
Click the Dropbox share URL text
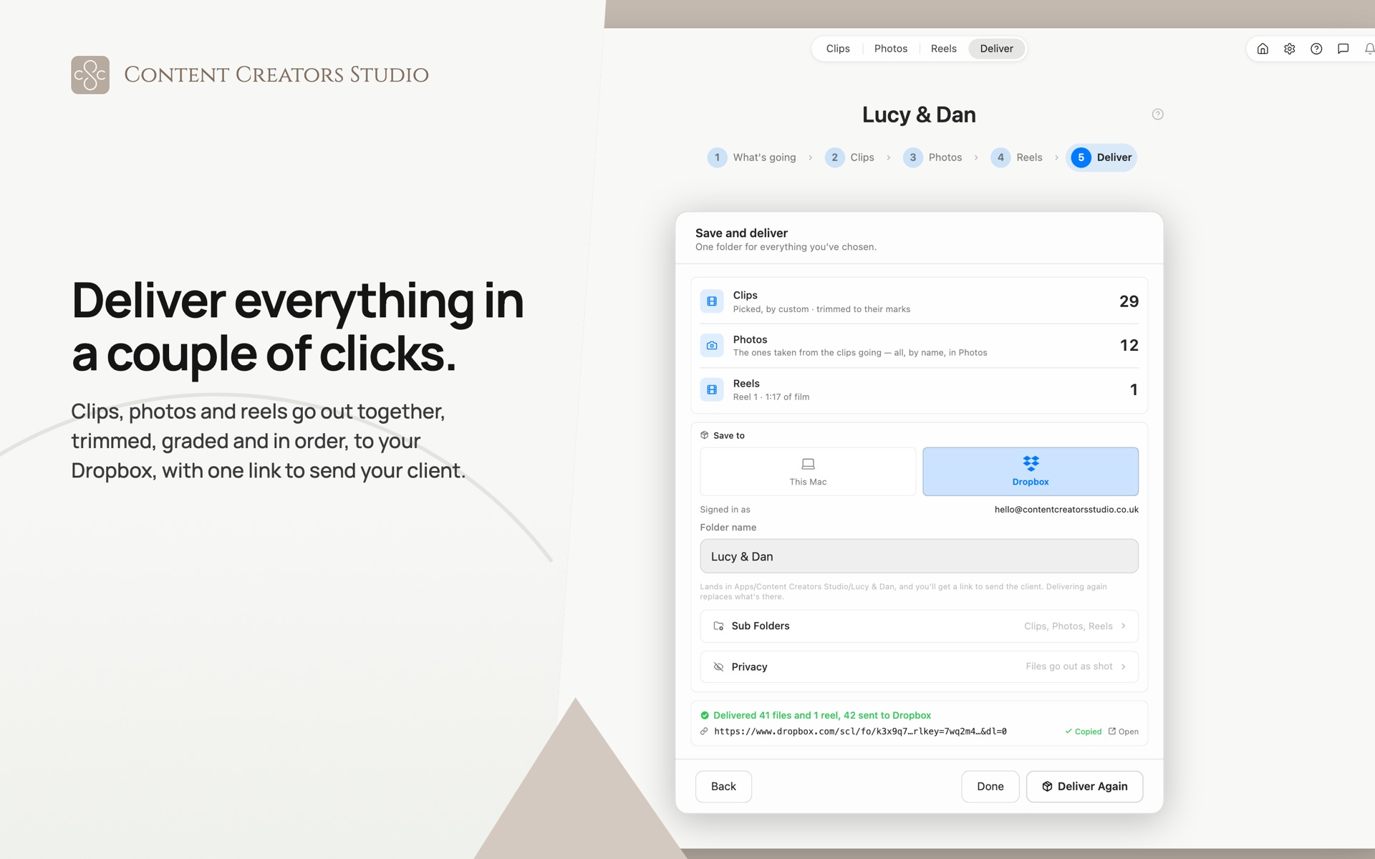860,732
